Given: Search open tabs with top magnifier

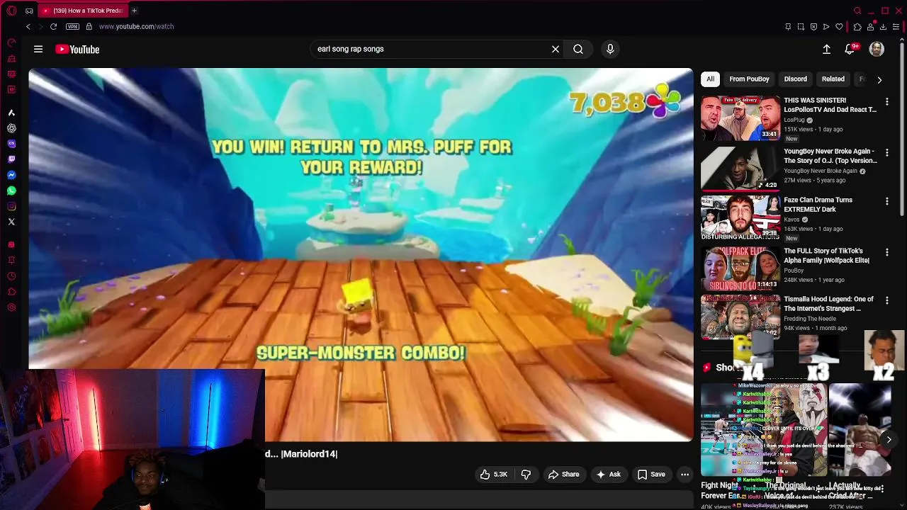Looking at the screenshot, I should (x=857, y=11).
